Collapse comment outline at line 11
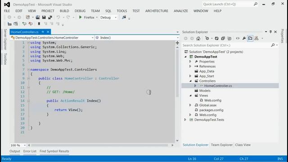The height and width of the screenshot is (162, 288). 28,87
